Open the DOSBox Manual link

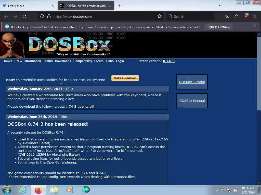[x=192, y=101]
